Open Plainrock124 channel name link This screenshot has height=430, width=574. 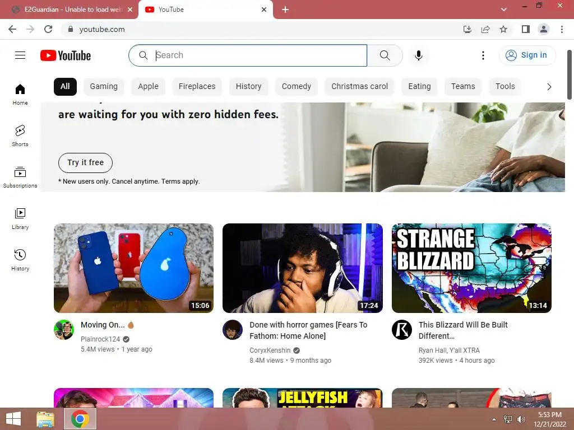(x=100, y=339)
